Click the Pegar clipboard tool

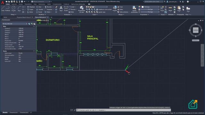pos(179,9)
